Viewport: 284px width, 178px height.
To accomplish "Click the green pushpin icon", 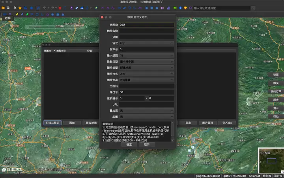I will pyautogui.click(x=27, y=14).
